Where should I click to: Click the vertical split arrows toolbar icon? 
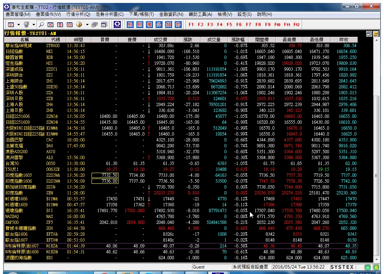[60, 25]
